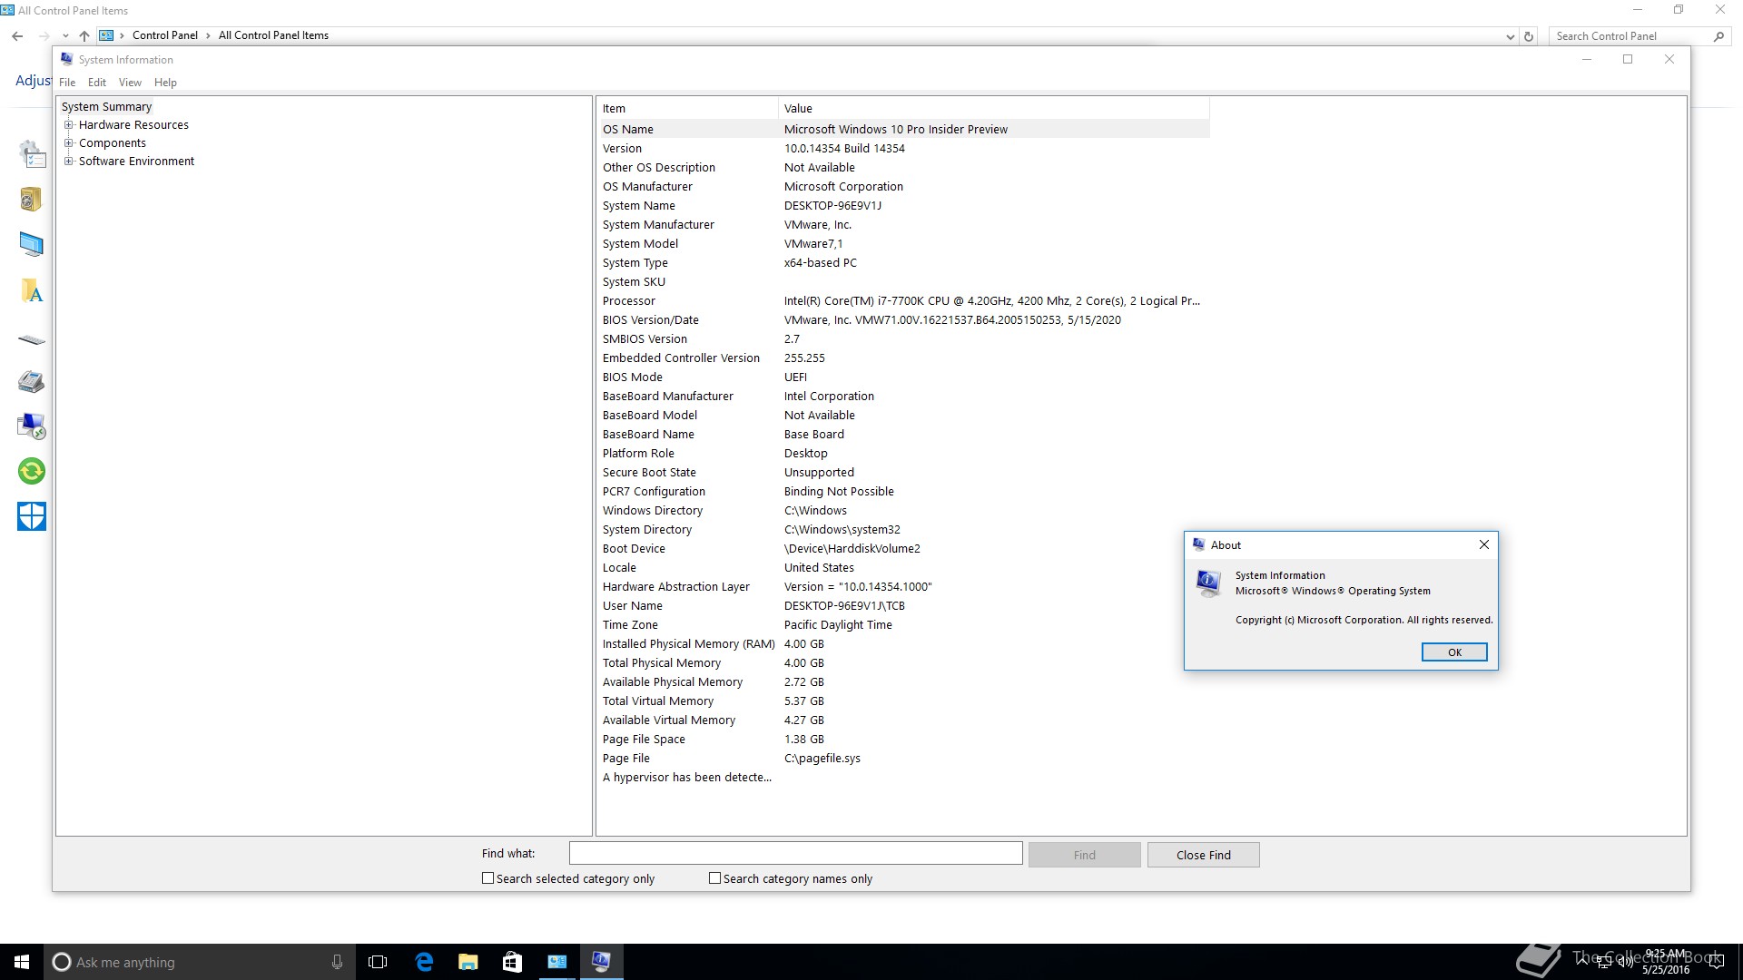Click the Control Panel back arrow
Screen dimensions: 1743x980
point(17,36)
